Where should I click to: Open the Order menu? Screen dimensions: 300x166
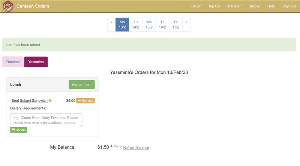pyautogui.click(x=196, y=6)
